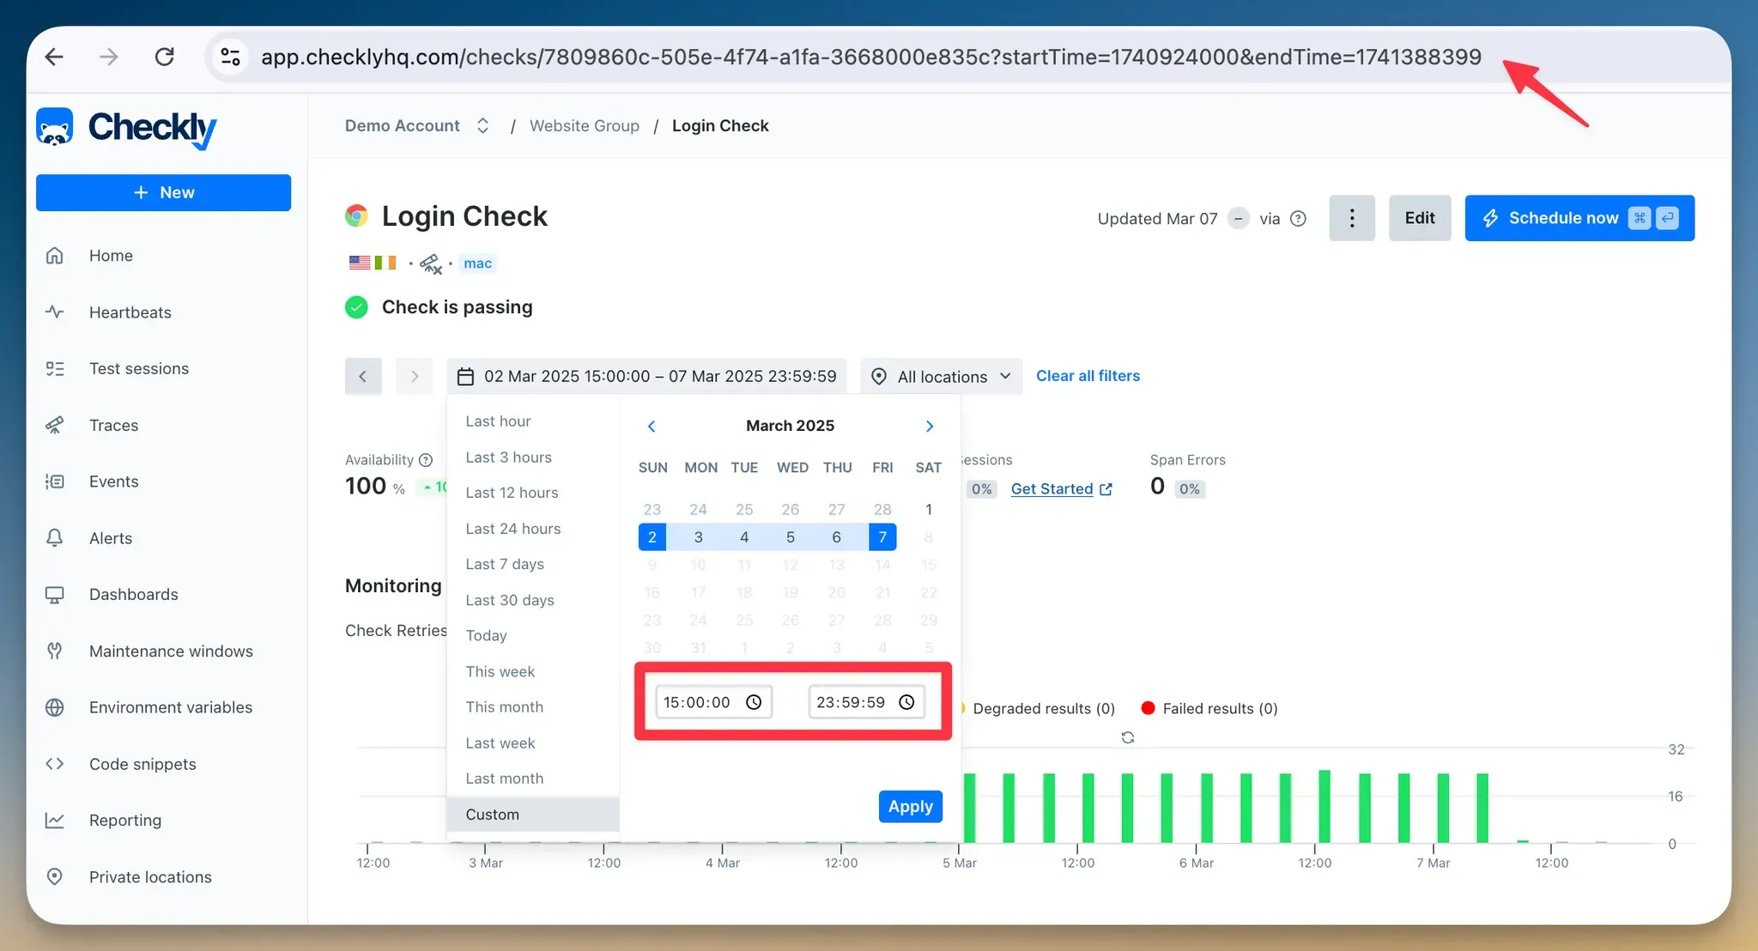Open Heartbeats pulse icon in sidebar
1758x951 pixels.
click(x=55, y=312)
